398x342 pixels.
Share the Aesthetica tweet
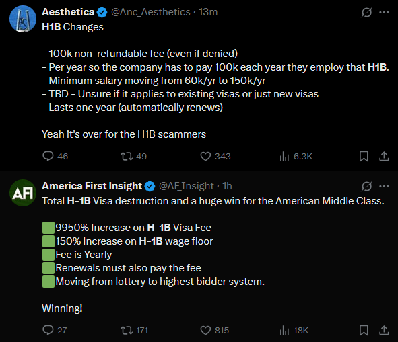tap(384, 156)
